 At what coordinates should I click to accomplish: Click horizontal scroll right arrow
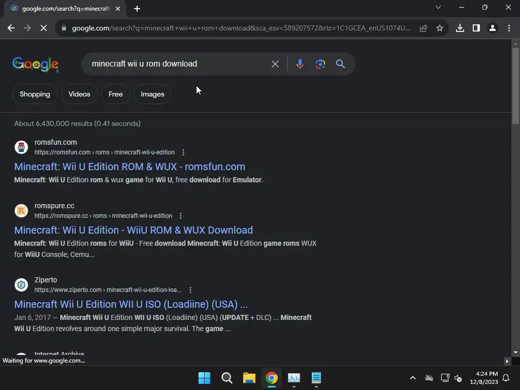pos(507,361)
